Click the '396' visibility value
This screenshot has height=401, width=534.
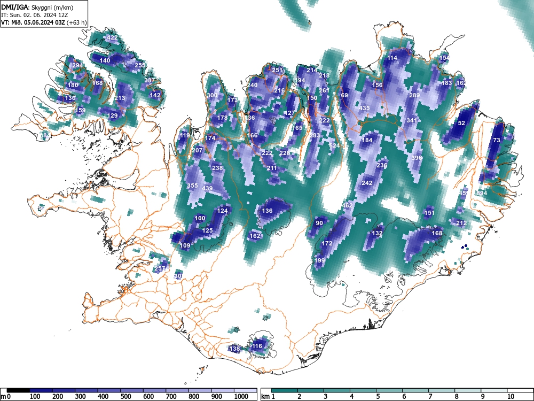[417, 158]
